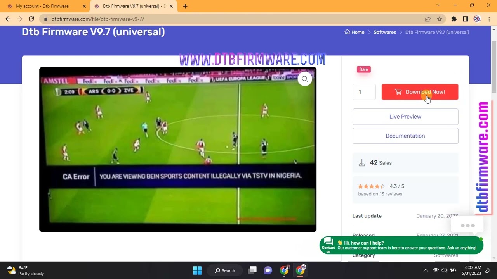Open the first Chrome taskbar icon
Screen dimensions: 497x279
click(x=285, y=270)
